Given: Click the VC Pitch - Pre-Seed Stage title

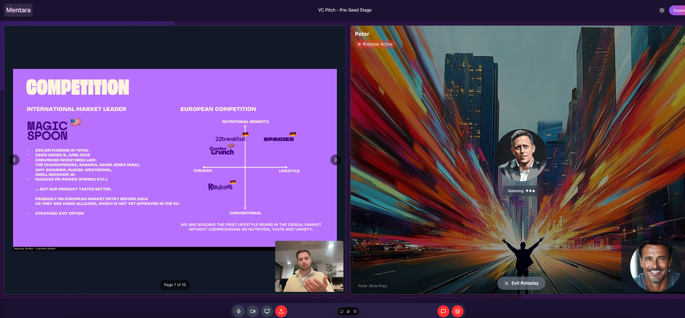Looking at the screenshot, I should (x=345, y=10).
